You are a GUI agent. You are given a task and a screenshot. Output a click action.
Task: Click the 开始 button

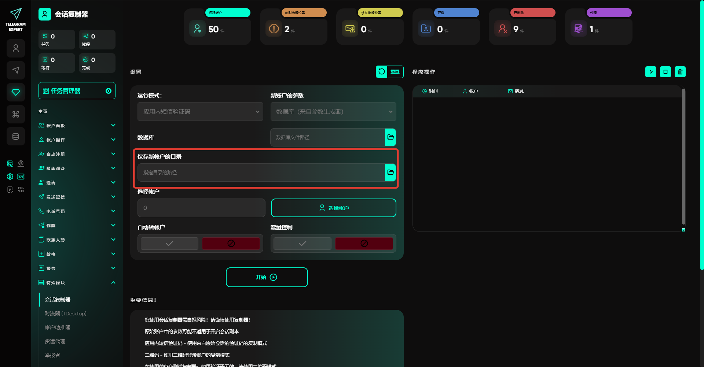267,277
